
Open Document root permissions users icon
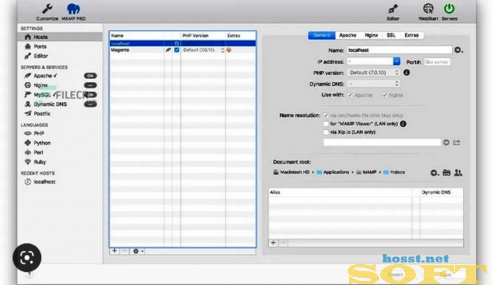(x=458, y=173)
